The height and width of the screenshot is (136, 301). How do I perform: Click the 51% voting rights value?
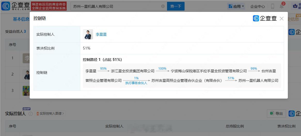(86, 48)
